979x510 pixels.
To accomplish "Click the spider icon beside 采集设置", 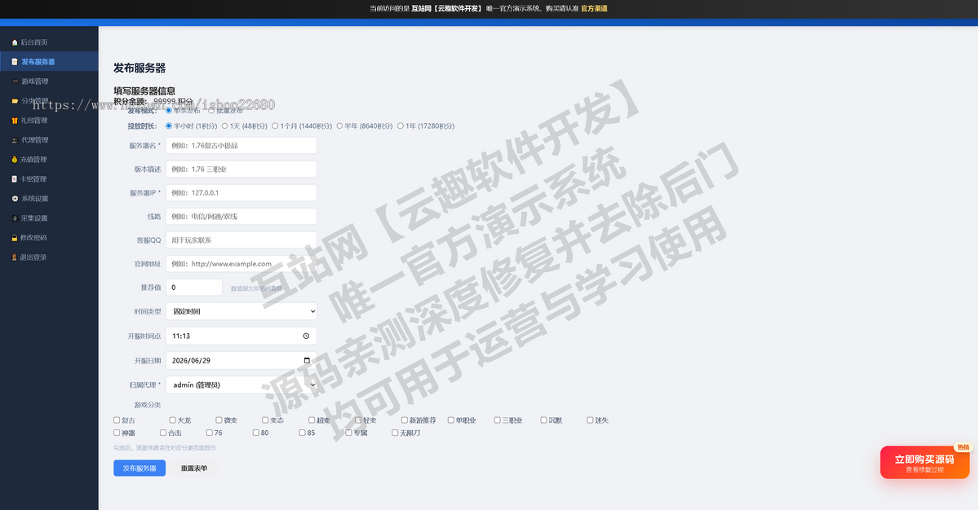I will (15, 218).
